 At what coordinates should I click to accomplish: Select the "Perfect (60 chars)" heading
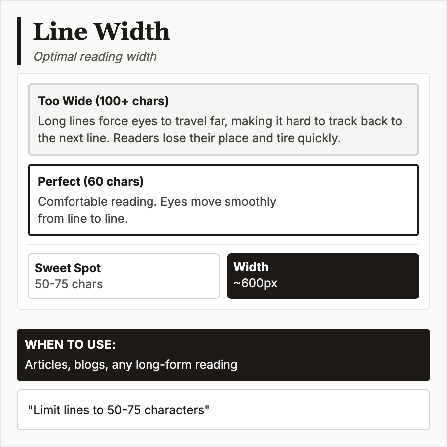tap(90, 182)
